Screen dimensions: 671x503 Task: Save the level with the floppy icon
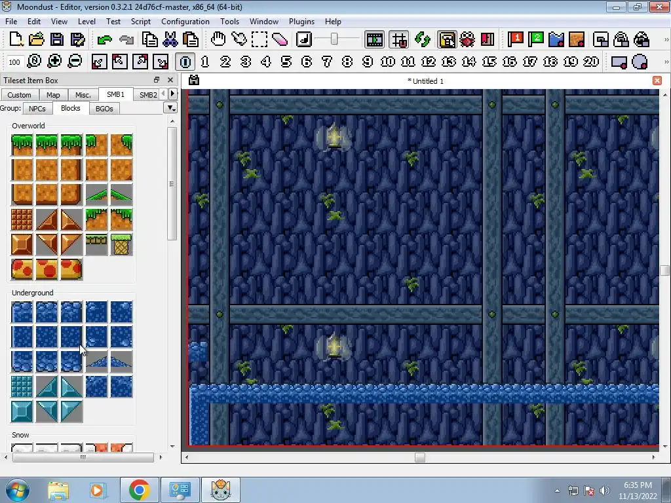[x=57, y=39]
